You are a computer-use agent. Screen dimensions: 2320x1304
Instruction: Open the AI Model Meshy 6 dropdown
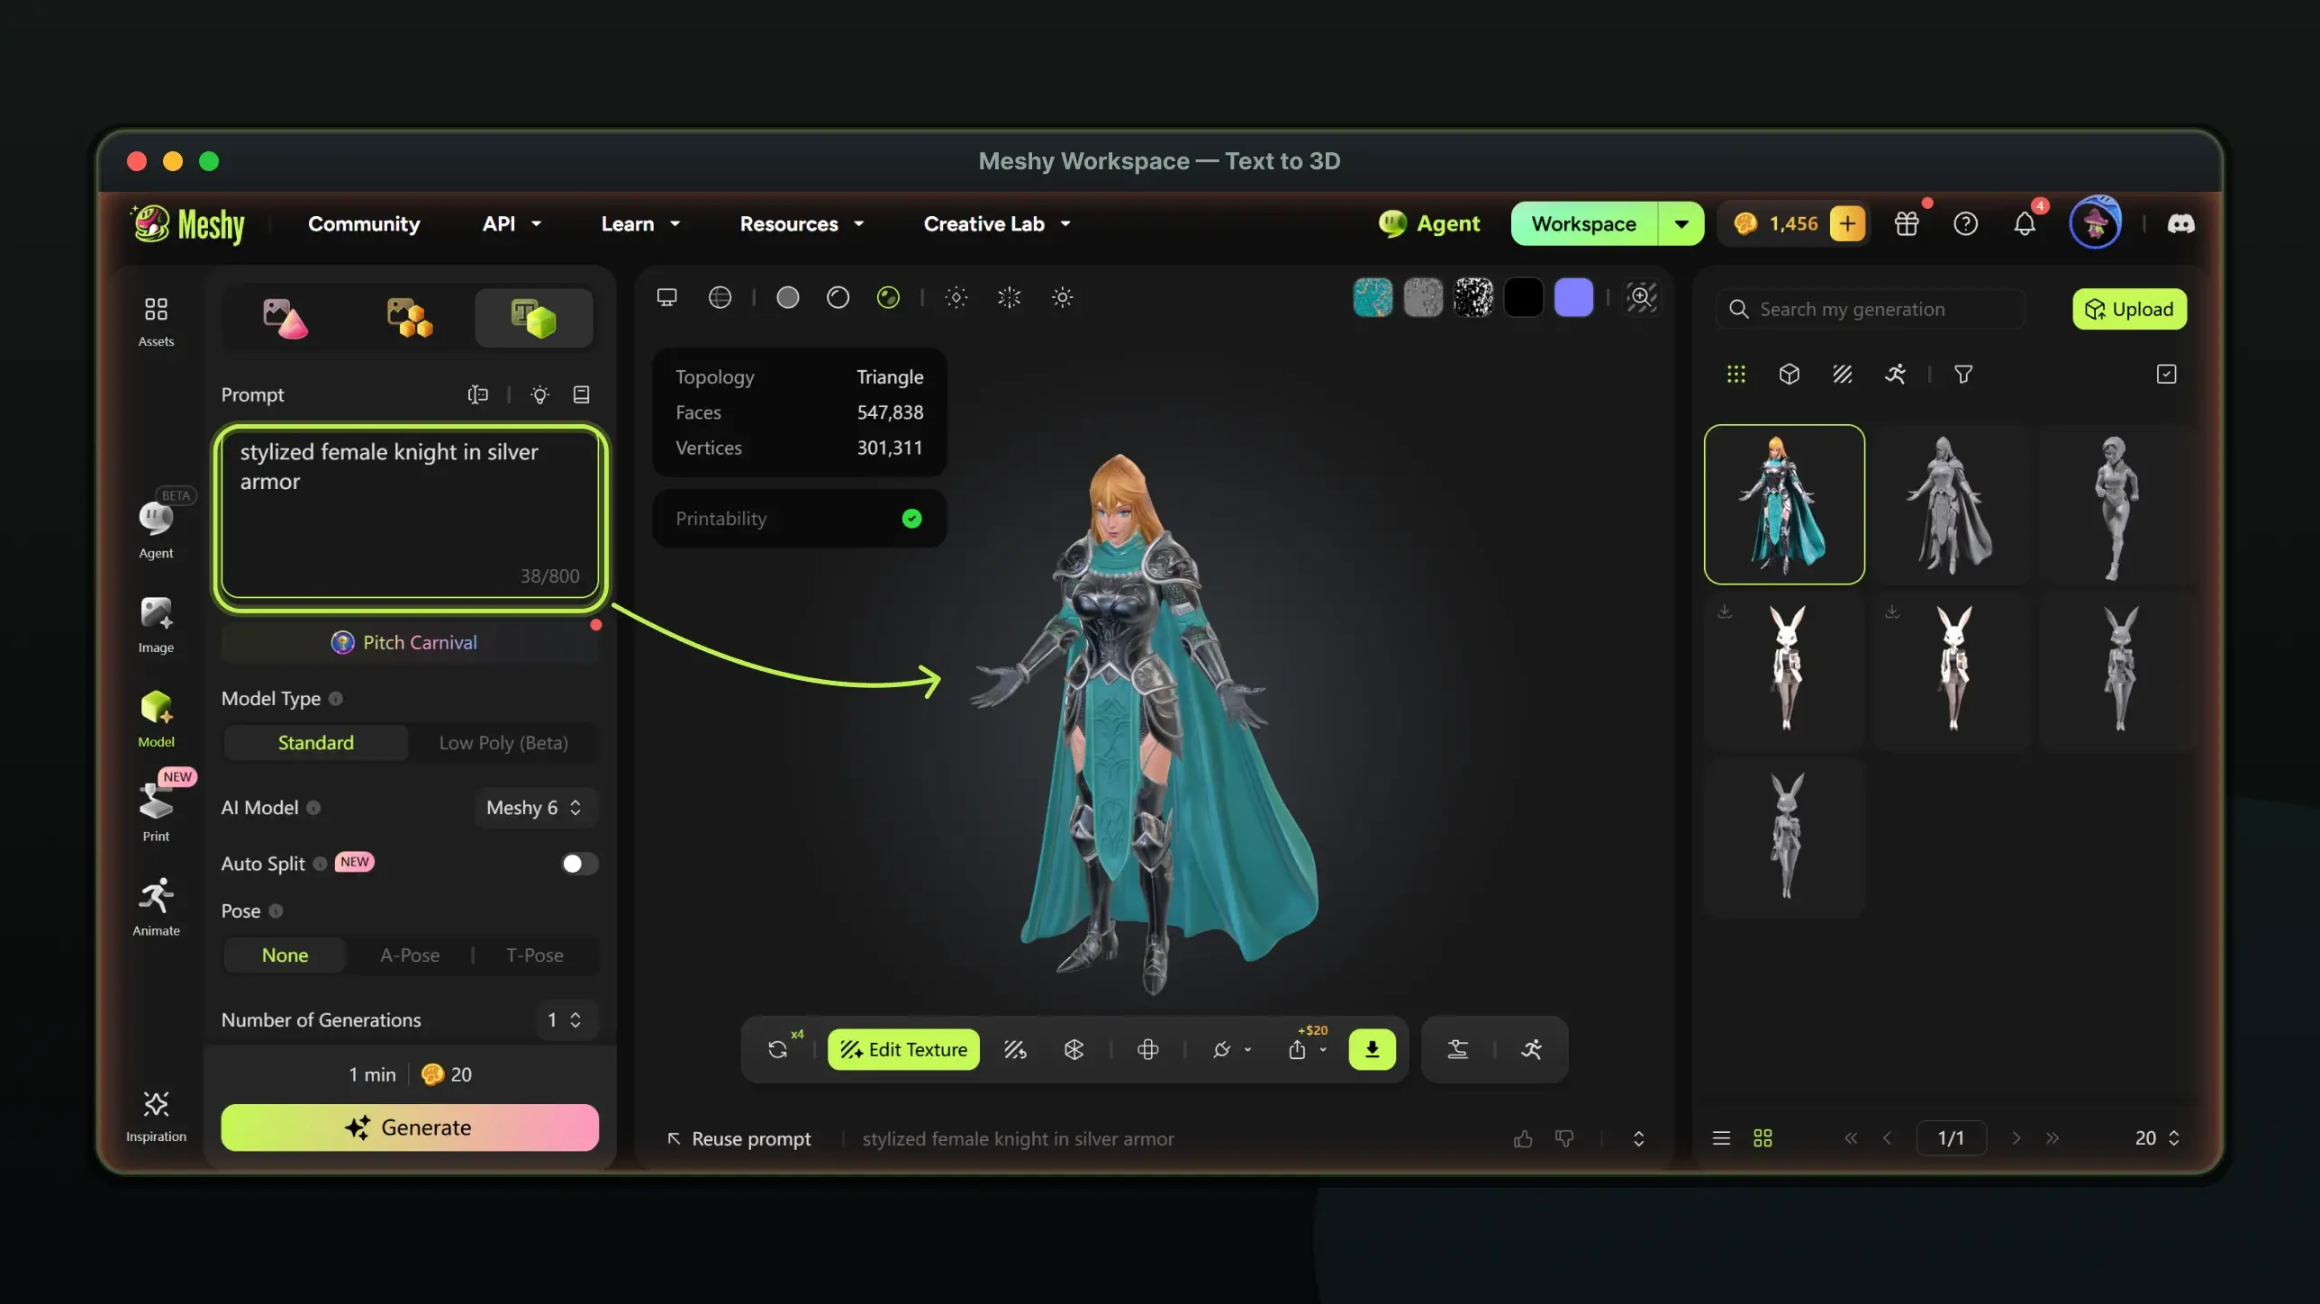tap(535, 808)
